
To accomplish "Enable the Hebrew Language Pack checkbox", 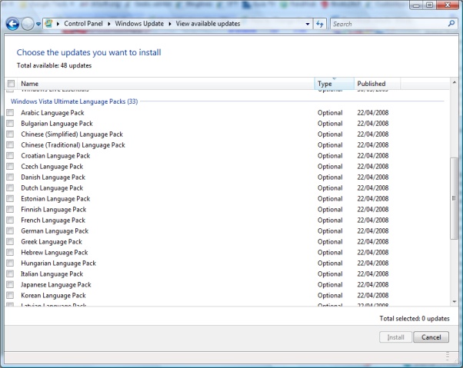I will tap(10, 252).
